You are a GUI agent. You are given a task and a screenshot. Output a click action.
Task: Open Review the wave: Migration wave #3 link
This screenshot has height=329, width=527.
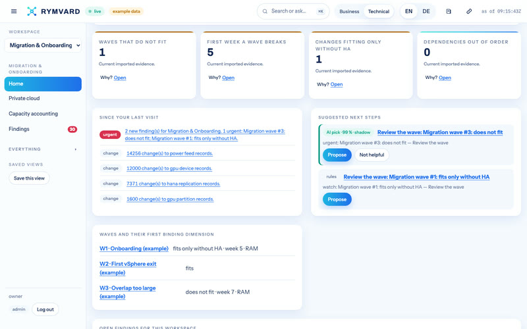[x=440, y=132]
